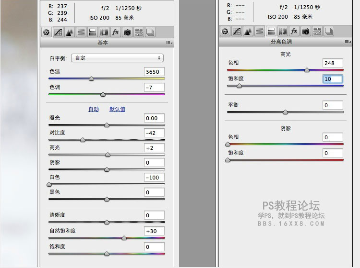
Task: Switch right panel to Camera Calibration tab
Action: pos(306,32)
